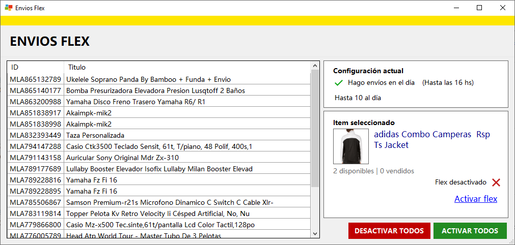This screenshot has width=515, height=245.
Task: Click ID cell MLA865140177
Action: (x=36, y=90)
